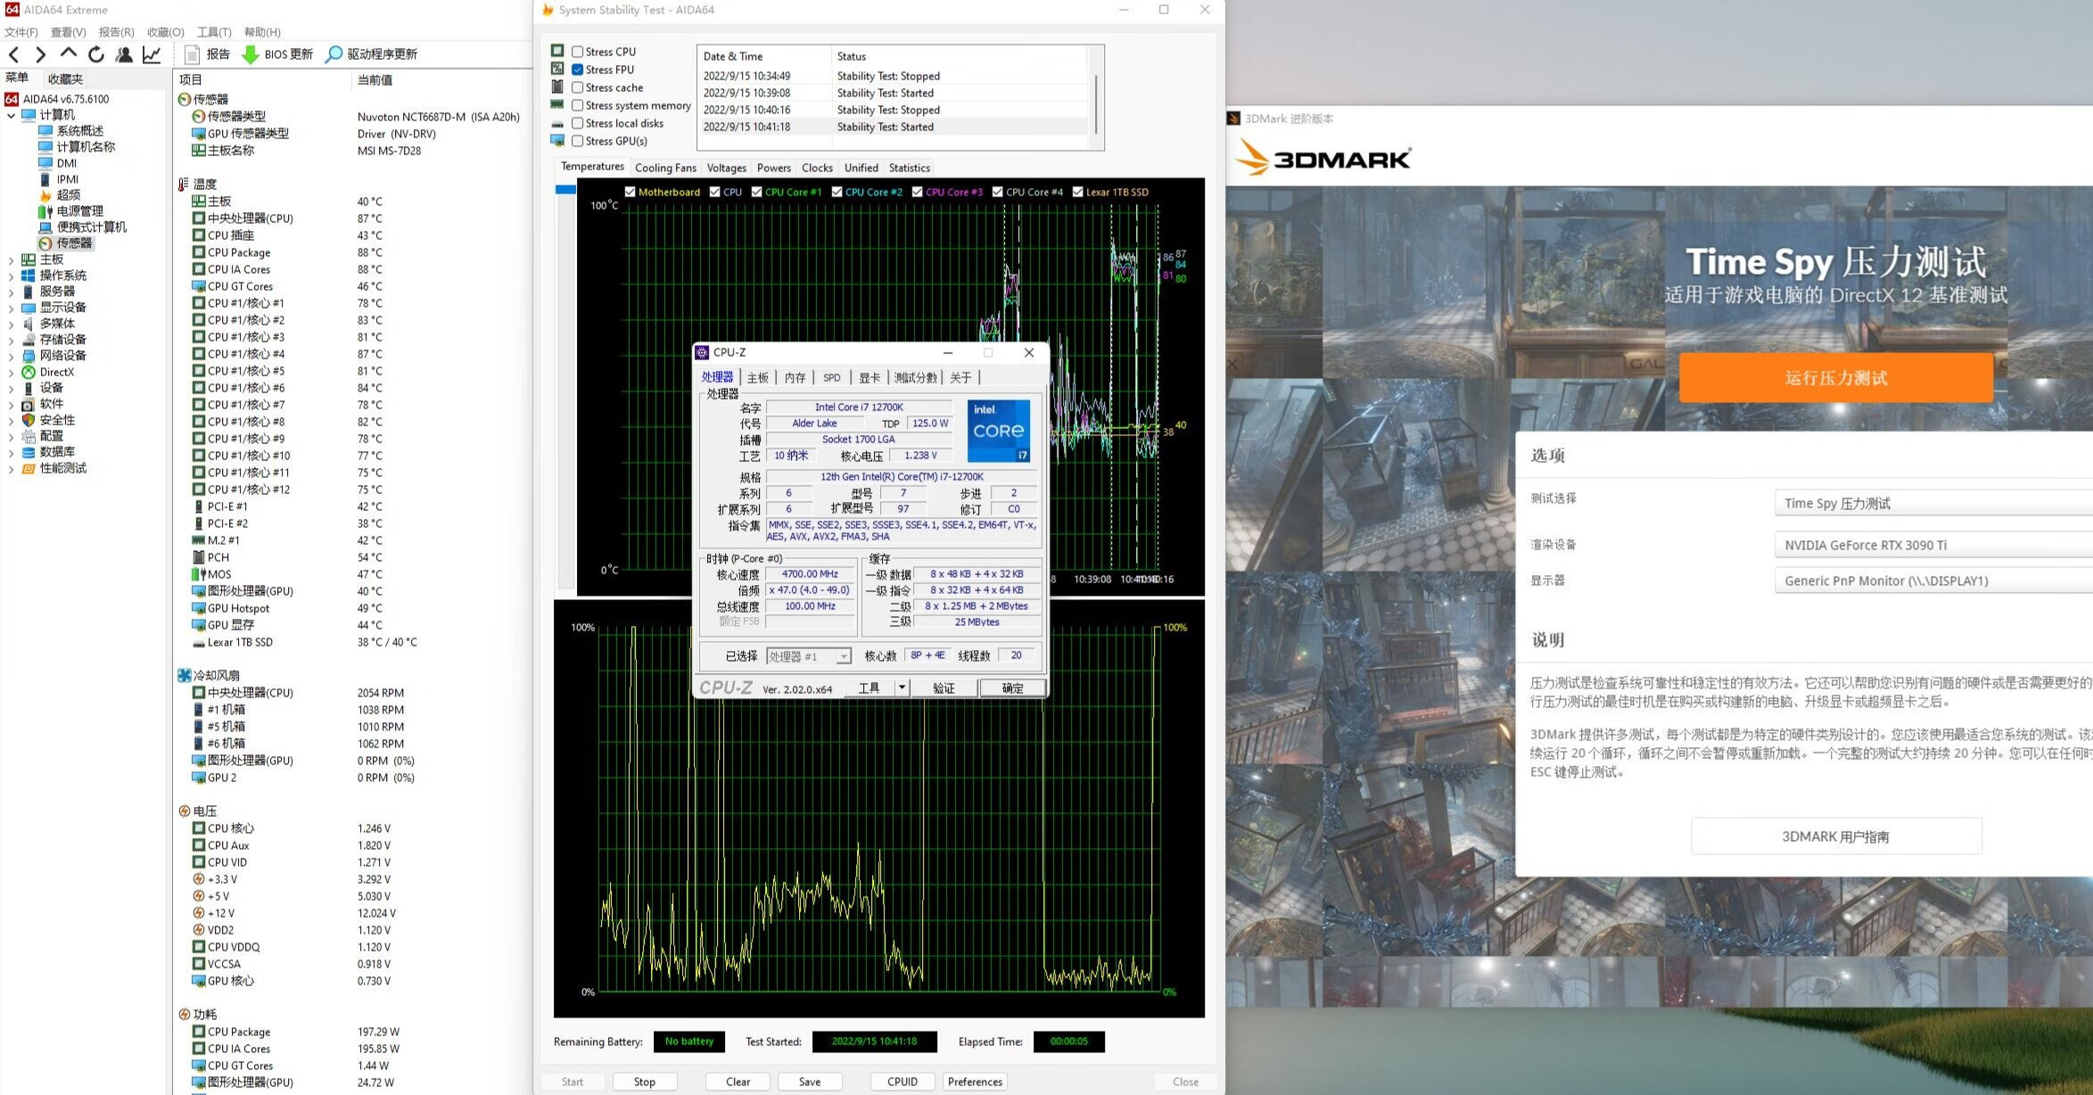Click 驱动程序更新 driver update button
Screen dimensions: 2093x1095
coord(371,54)
